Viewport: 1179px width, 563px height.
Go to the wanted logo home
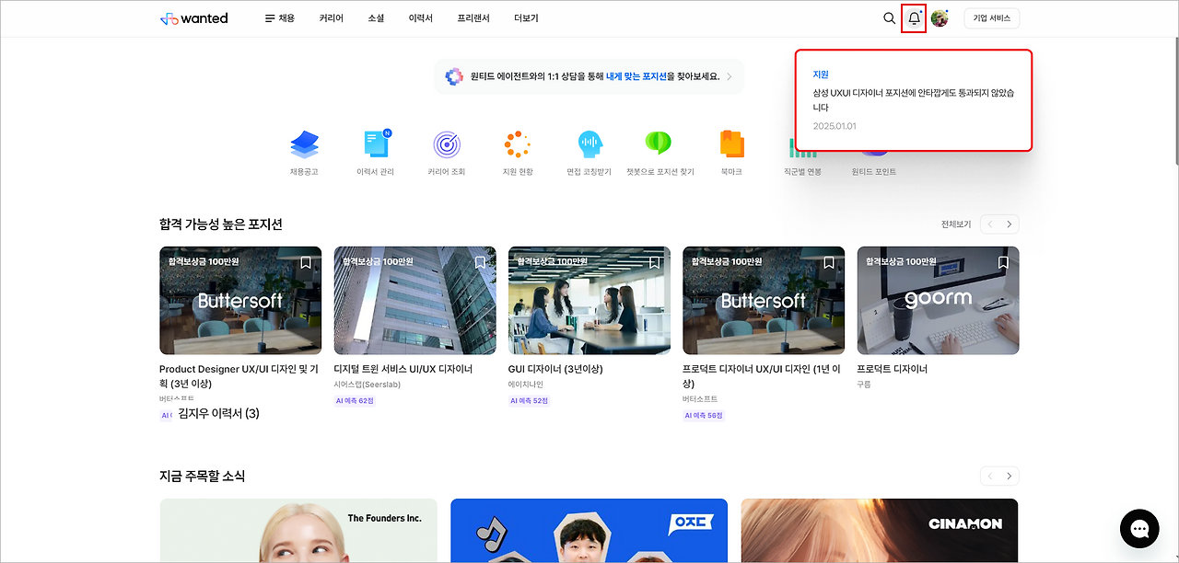pos(193,18)
